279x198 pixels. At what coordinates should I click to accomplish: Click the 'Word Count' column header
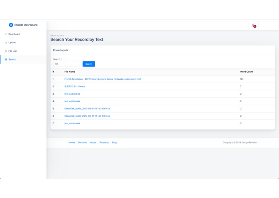click(246, 72)
